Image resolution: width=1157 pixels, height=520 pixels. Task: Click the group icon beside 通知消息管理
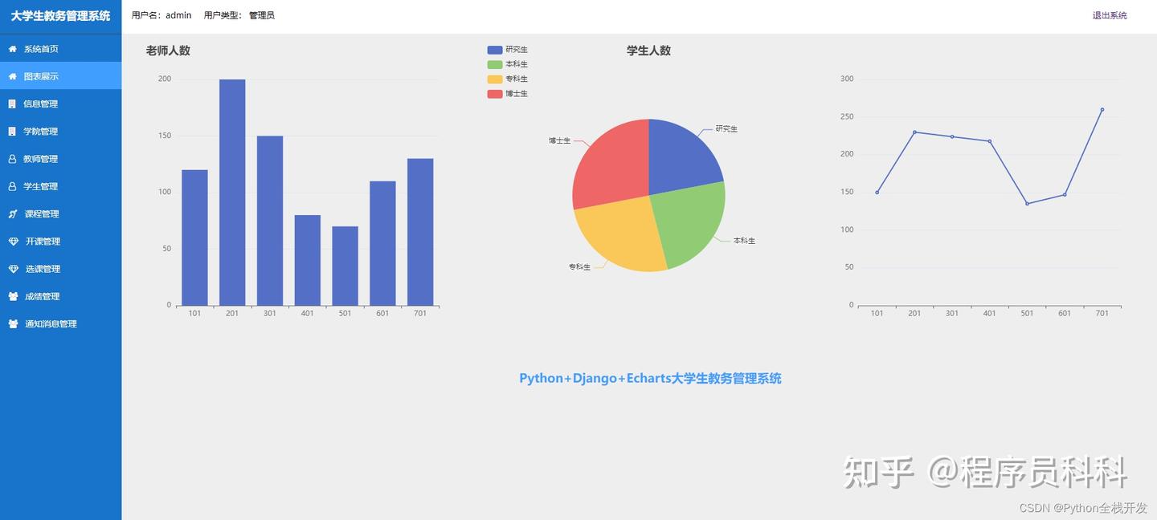tap(13, 323)
